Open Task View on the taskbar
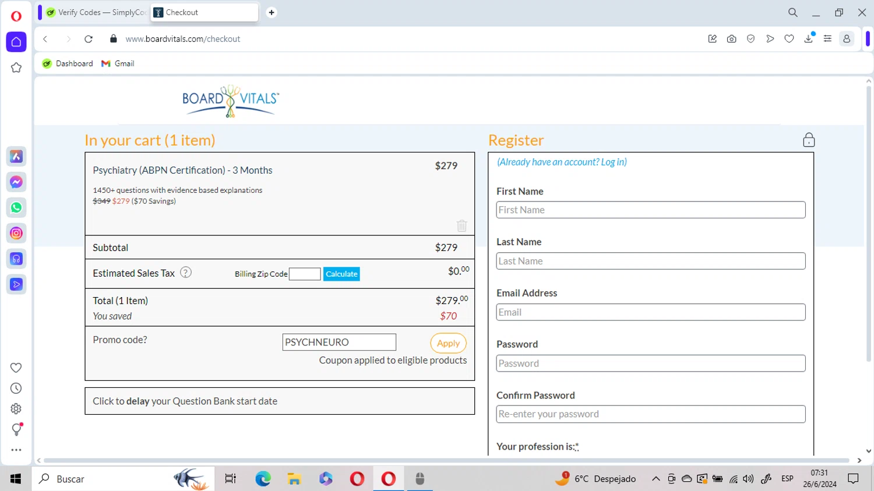This screenshot has width=874, height=491. 231,479
